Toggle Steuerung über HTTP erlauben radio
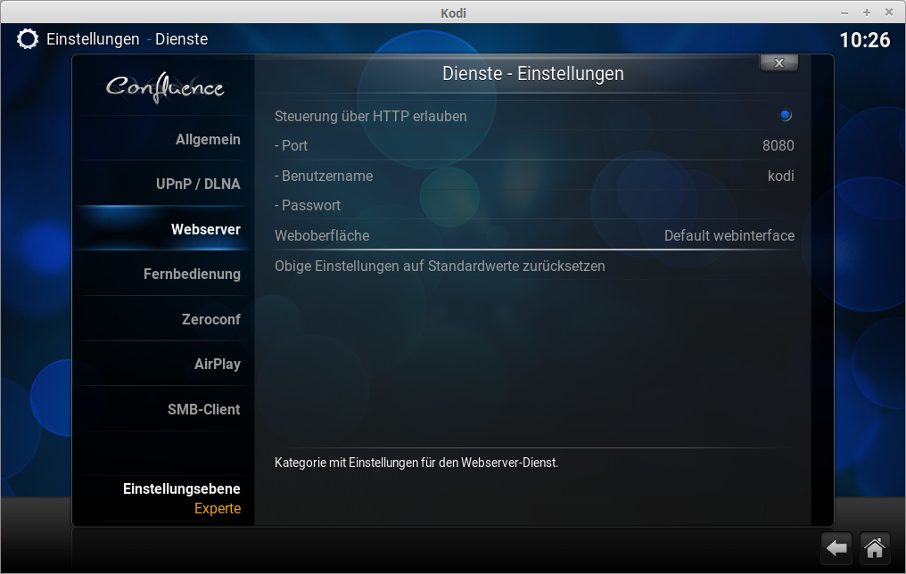Image resolution: width=906 pixels, height=574 pixels. coord(785,116)
